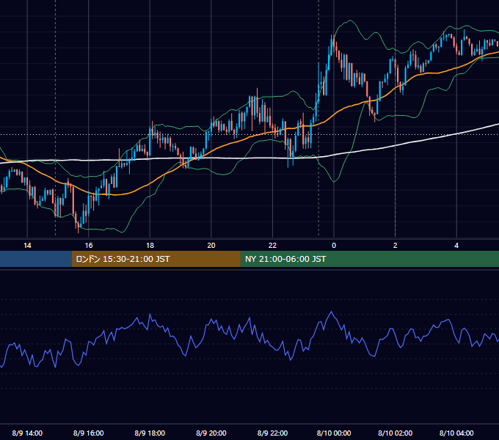
Task: Click hour label 14 on price chart axis
Action: (x=27, y=246)
